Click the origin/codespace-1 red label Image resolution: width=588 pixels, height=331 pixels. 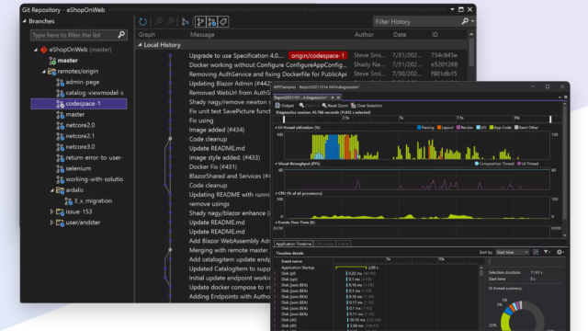point(318,55)
